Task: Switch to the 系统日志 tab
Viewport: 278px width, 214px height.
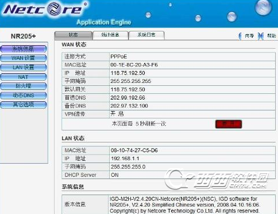Action: 146,35
